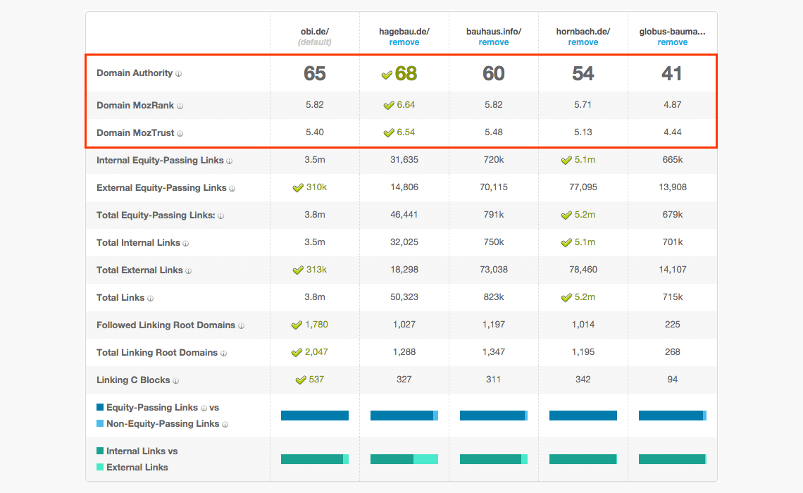Click checkmark beside 313k total external links
This screenshot has height=493, width=803.
(x=298, y=270)
